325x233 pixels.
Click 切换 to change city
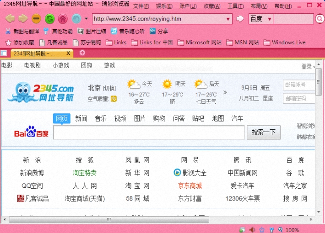[109, 88]
